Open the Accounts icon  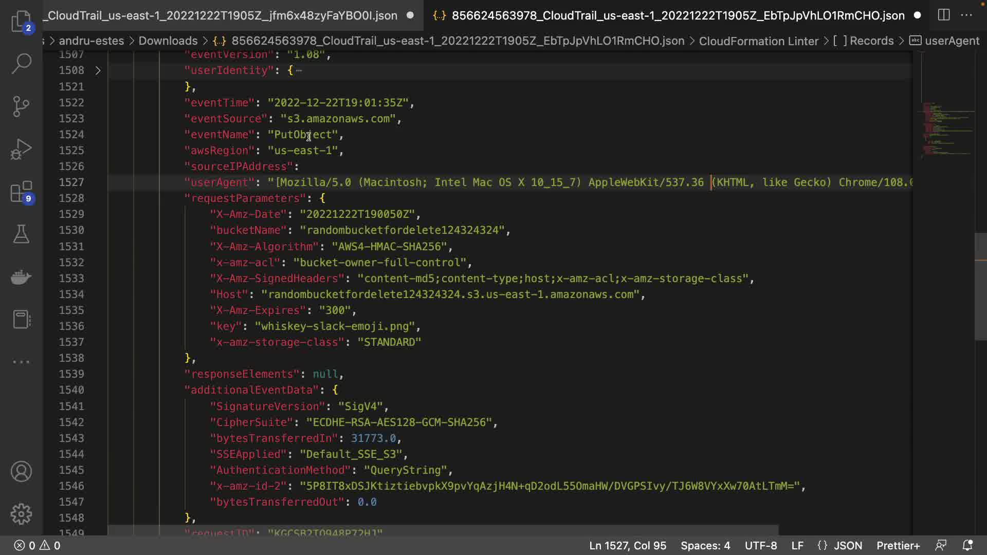coord(21,471)
